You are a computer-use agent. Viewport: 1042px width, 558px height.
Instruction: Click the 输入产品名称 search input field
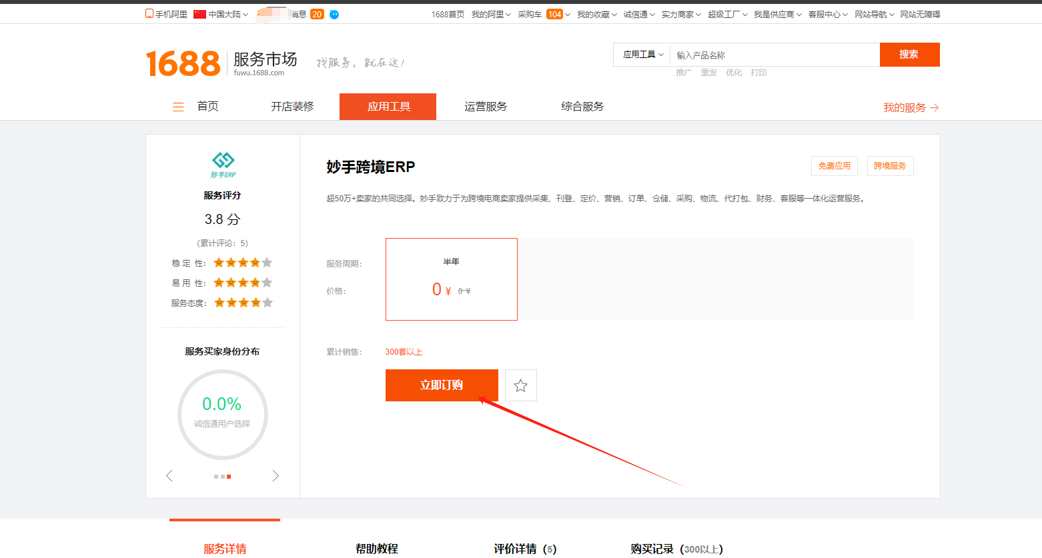click(774, 55)
